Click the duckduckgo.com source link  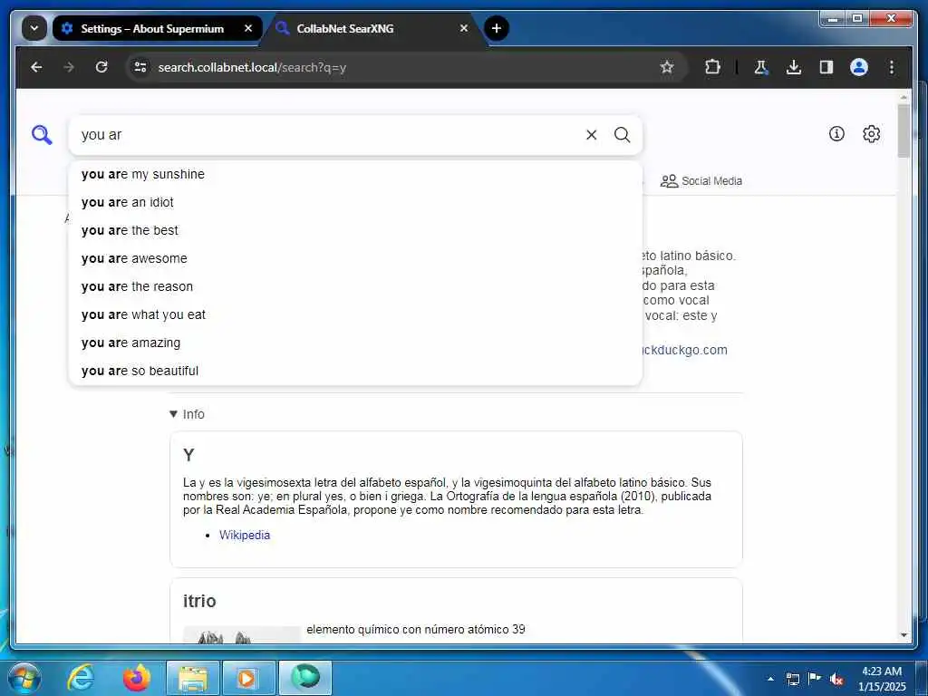(685, 350)
